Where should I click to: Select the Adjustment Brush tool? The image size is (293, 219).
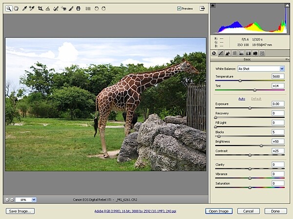[x=71, y=9]
